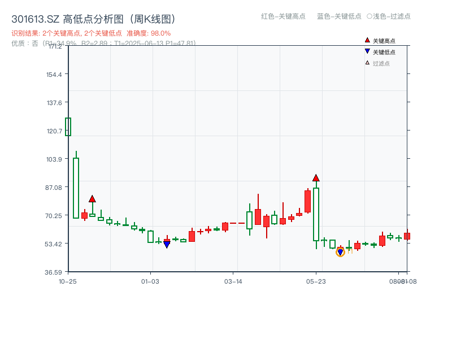
Task: Click the orange-circled low point marker
Action: [341, 252]
